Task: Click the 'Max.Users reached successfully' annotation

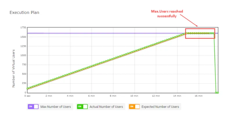Action: point(167,14)
